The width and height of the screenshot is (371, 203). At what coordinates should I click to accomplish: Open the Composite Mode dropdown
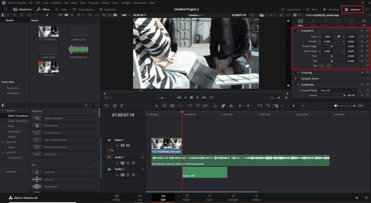[337, 90]
